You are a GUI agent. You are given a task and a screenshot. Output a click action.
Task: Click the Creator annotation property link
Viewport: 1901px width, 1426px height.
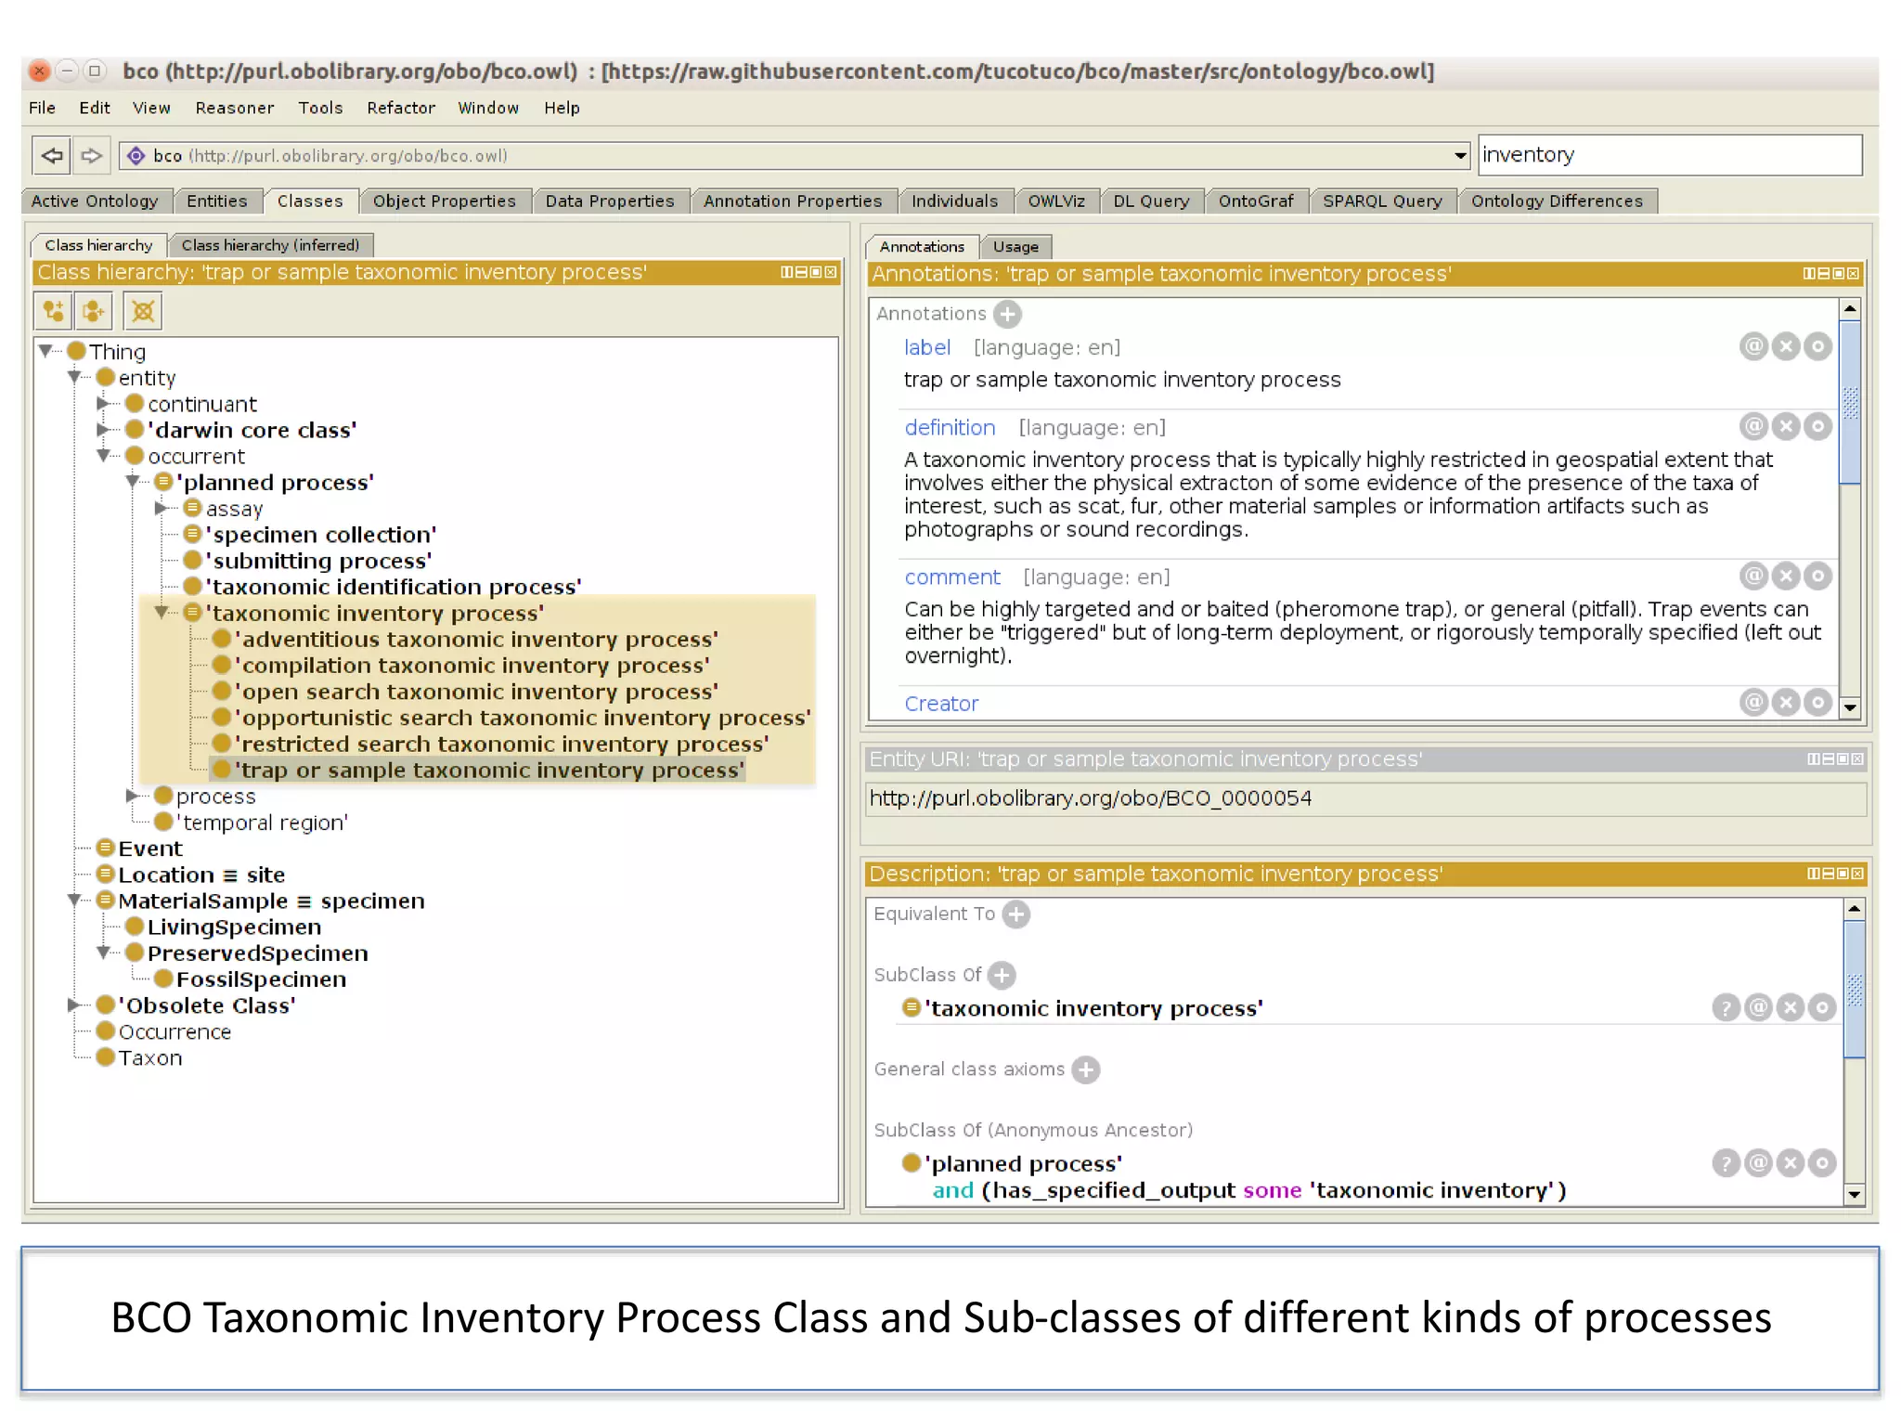[941, 704]
